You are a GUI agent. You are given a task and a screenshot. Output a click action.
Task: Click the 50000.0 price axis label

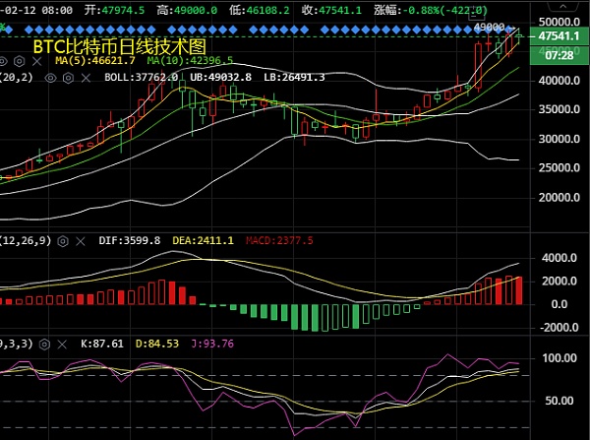coord(560,22)
